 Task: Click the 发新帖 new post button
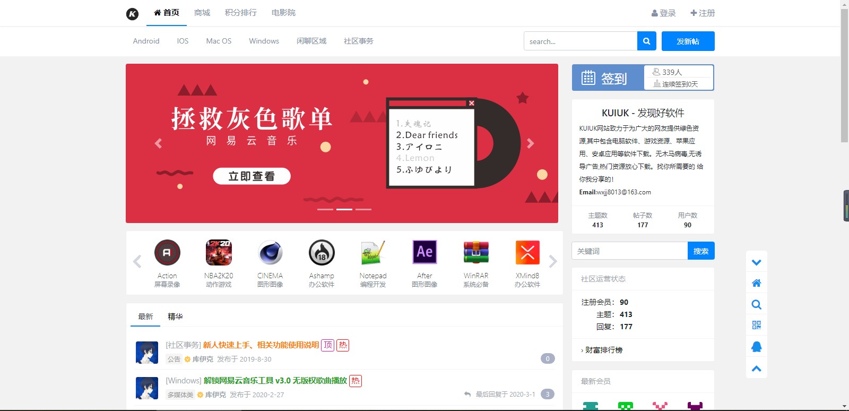pyautogui.click(x=688, y=41)
